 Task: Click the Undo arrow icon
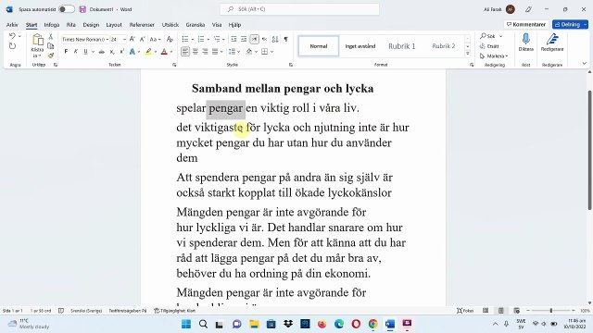click(12, 36)
